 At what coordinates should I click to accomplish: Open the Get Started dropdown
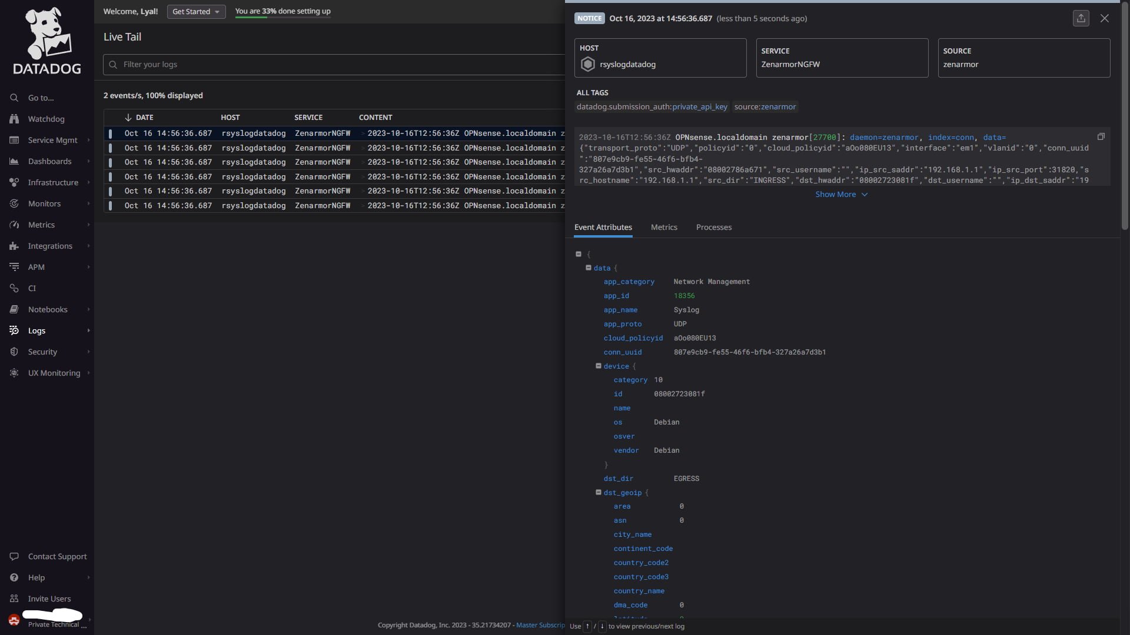point(196,11)
